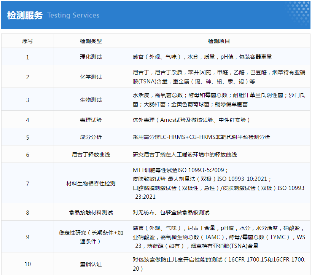Select the 理化测试 cell in row 1
The image size is (312, 276).
coord(91,57)
